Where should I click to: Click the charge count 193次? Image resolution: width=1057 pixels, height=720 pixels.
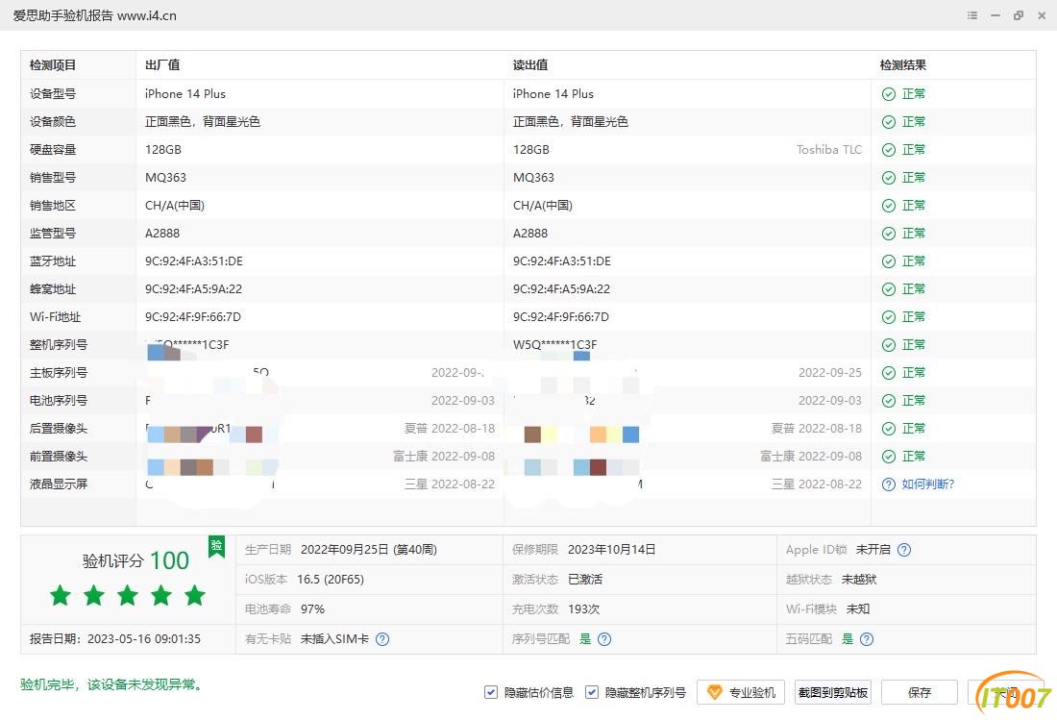(x=584, y=609)
